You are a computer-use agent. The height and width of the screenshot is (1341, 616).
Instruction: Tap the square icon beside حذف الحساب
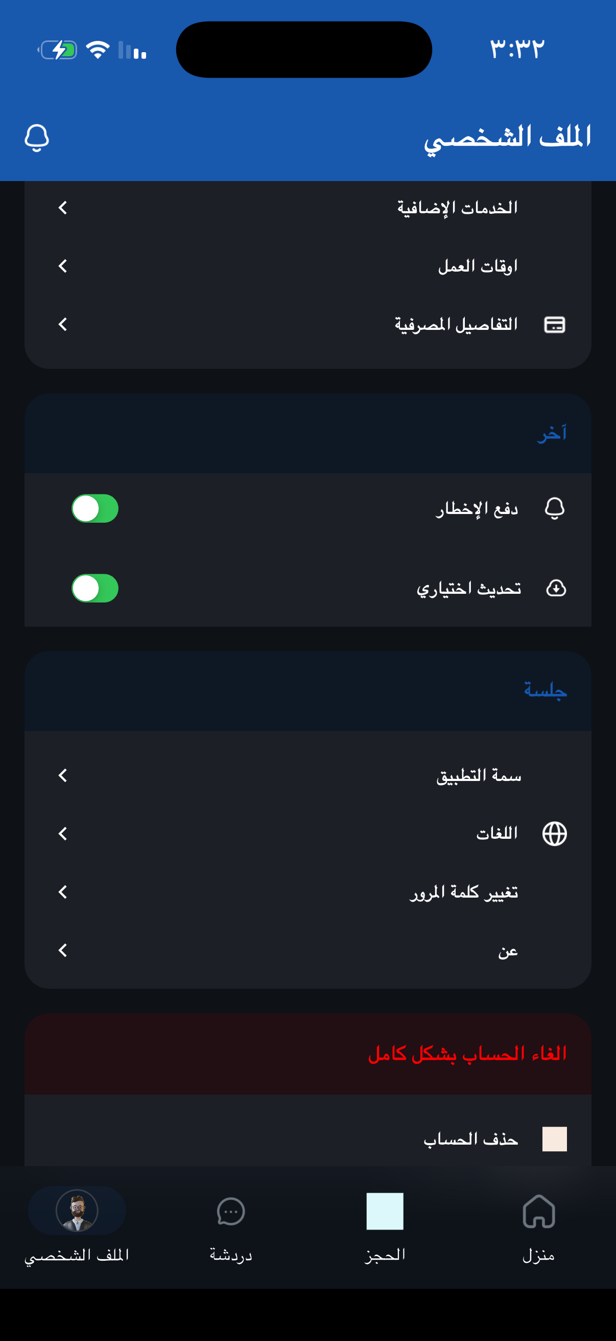point(554,1139)
